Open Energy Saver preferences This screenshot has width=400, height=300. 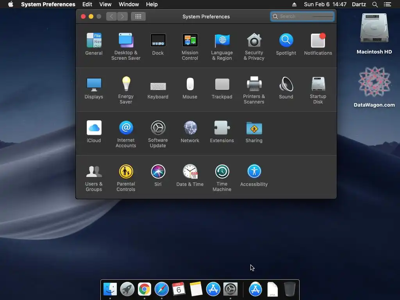(126, 90)
